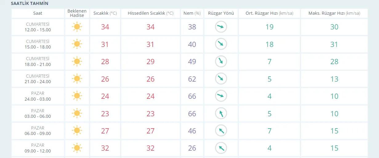
Task: Click wind direction arrow for Pazar 09.00 - 12.00
Action: (x=221, y=148)
